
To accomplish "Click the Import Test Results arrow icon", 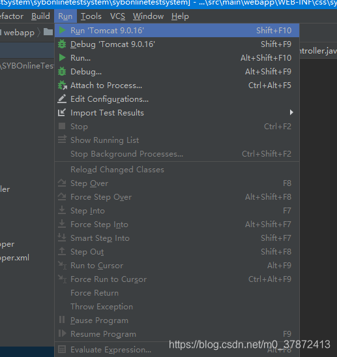I will click(62, 112).
